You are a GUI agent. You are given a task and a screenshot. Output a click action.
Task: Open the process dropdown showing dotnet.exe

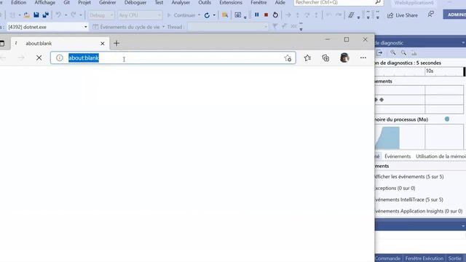click(47, 27)
